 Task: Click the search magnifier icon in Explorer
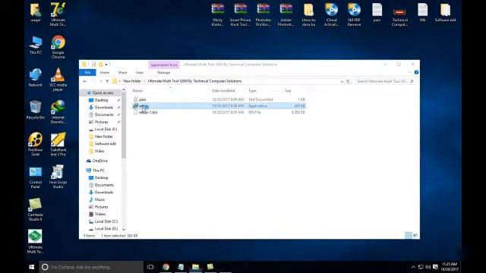tap(412, 81)
